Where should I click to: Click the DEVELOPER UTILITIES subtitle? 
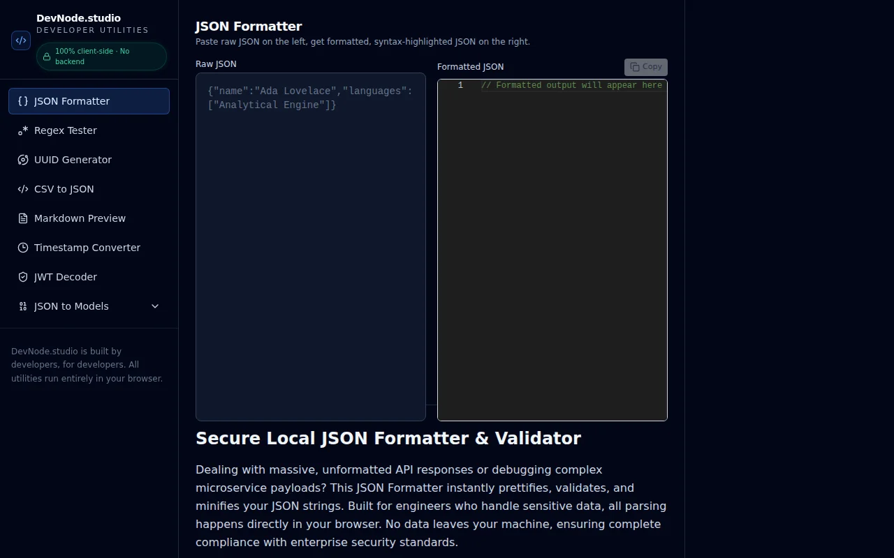point(92,30)
